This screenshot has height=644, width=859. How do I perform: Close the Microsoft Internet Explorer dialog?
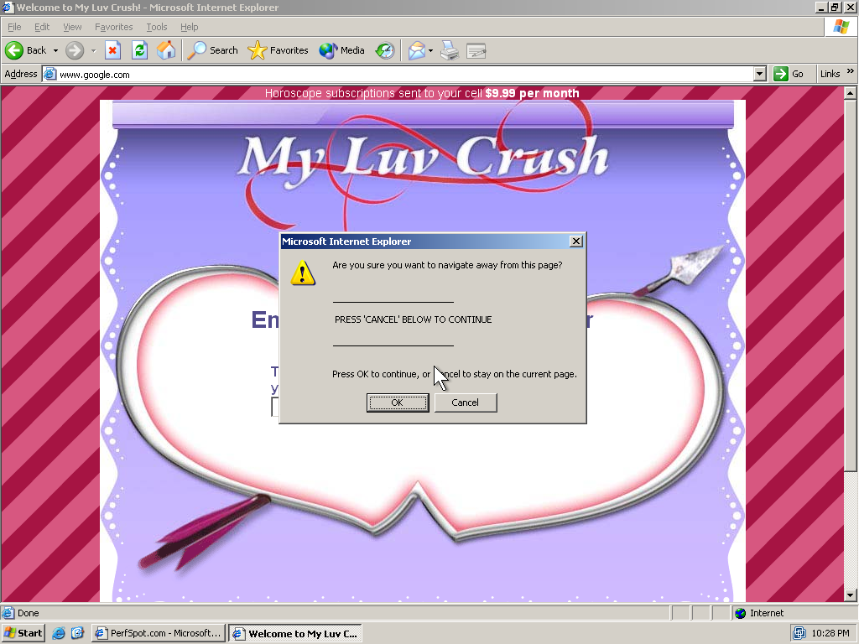tap(575, 241)
